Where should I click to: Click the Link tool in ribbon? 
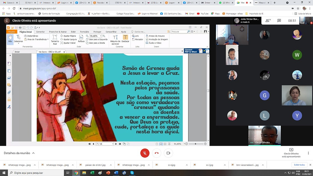click(135, 36)
